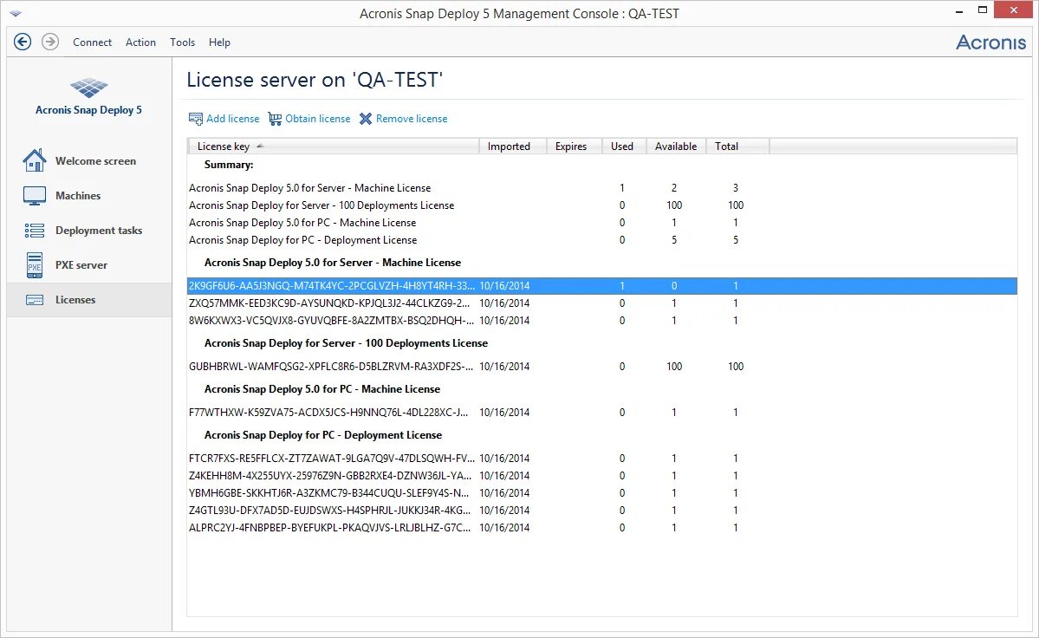
Task: Select license key starting with ALPRC2YJ
Action: [x=601, y=527]
